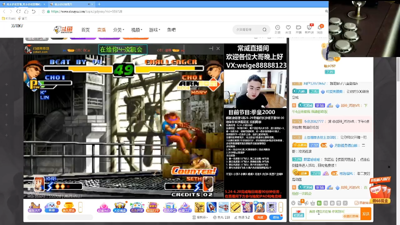Screen dimensions: 400x225
Task: Click the address bar URL
Action: [x=86, y=11]
